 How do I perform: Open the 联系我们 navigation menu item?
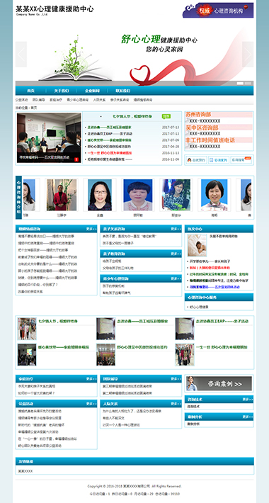122,91
